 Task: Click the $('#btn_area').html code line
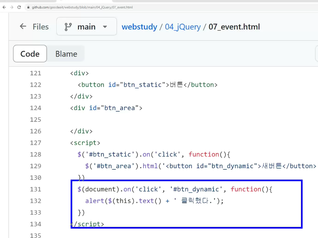tap(201, 166)
